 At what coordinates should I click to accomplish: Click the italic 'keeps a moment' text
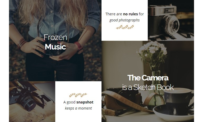click(78, 108)
